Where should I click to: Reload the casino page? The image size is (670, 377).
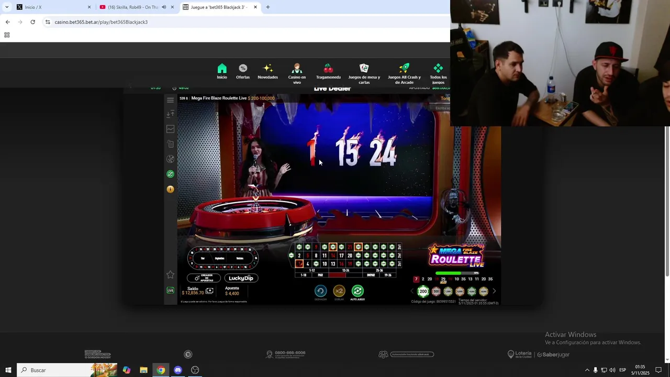(32, 22)
